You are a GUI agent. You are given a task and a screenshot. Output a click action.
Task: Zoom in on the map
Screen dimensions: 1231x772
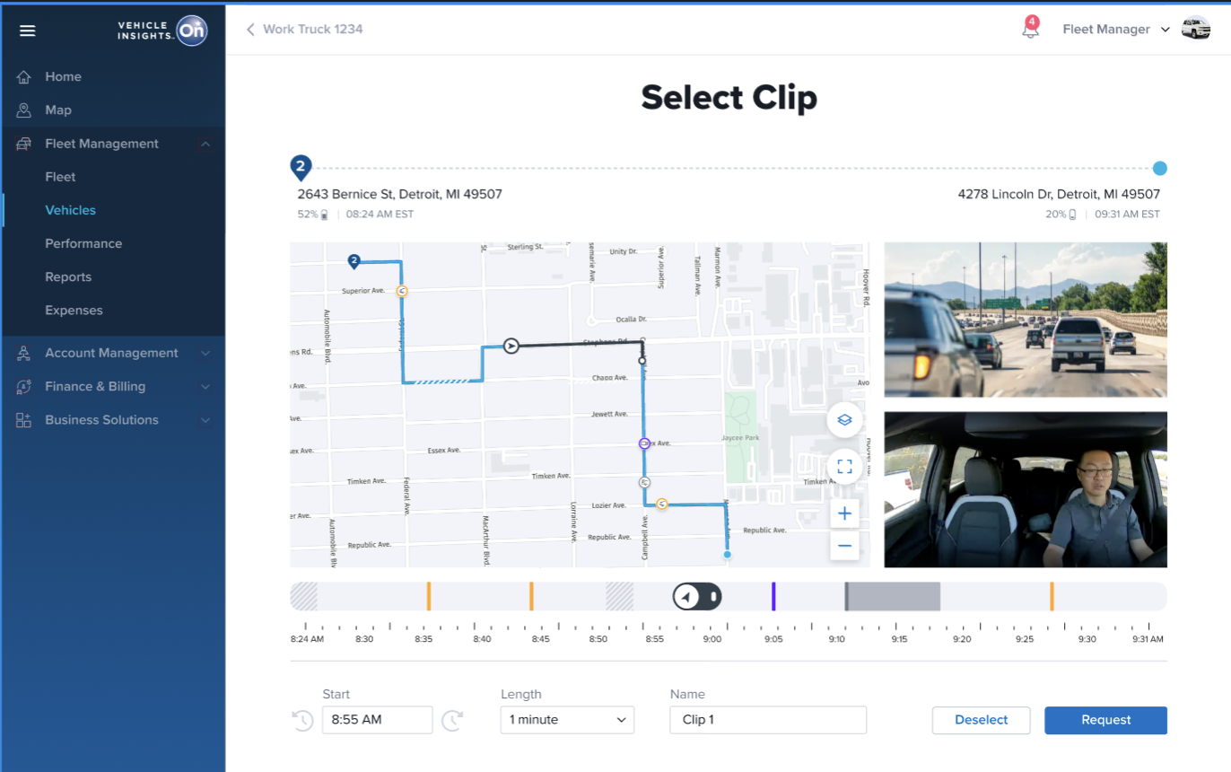tap(844, 513)
